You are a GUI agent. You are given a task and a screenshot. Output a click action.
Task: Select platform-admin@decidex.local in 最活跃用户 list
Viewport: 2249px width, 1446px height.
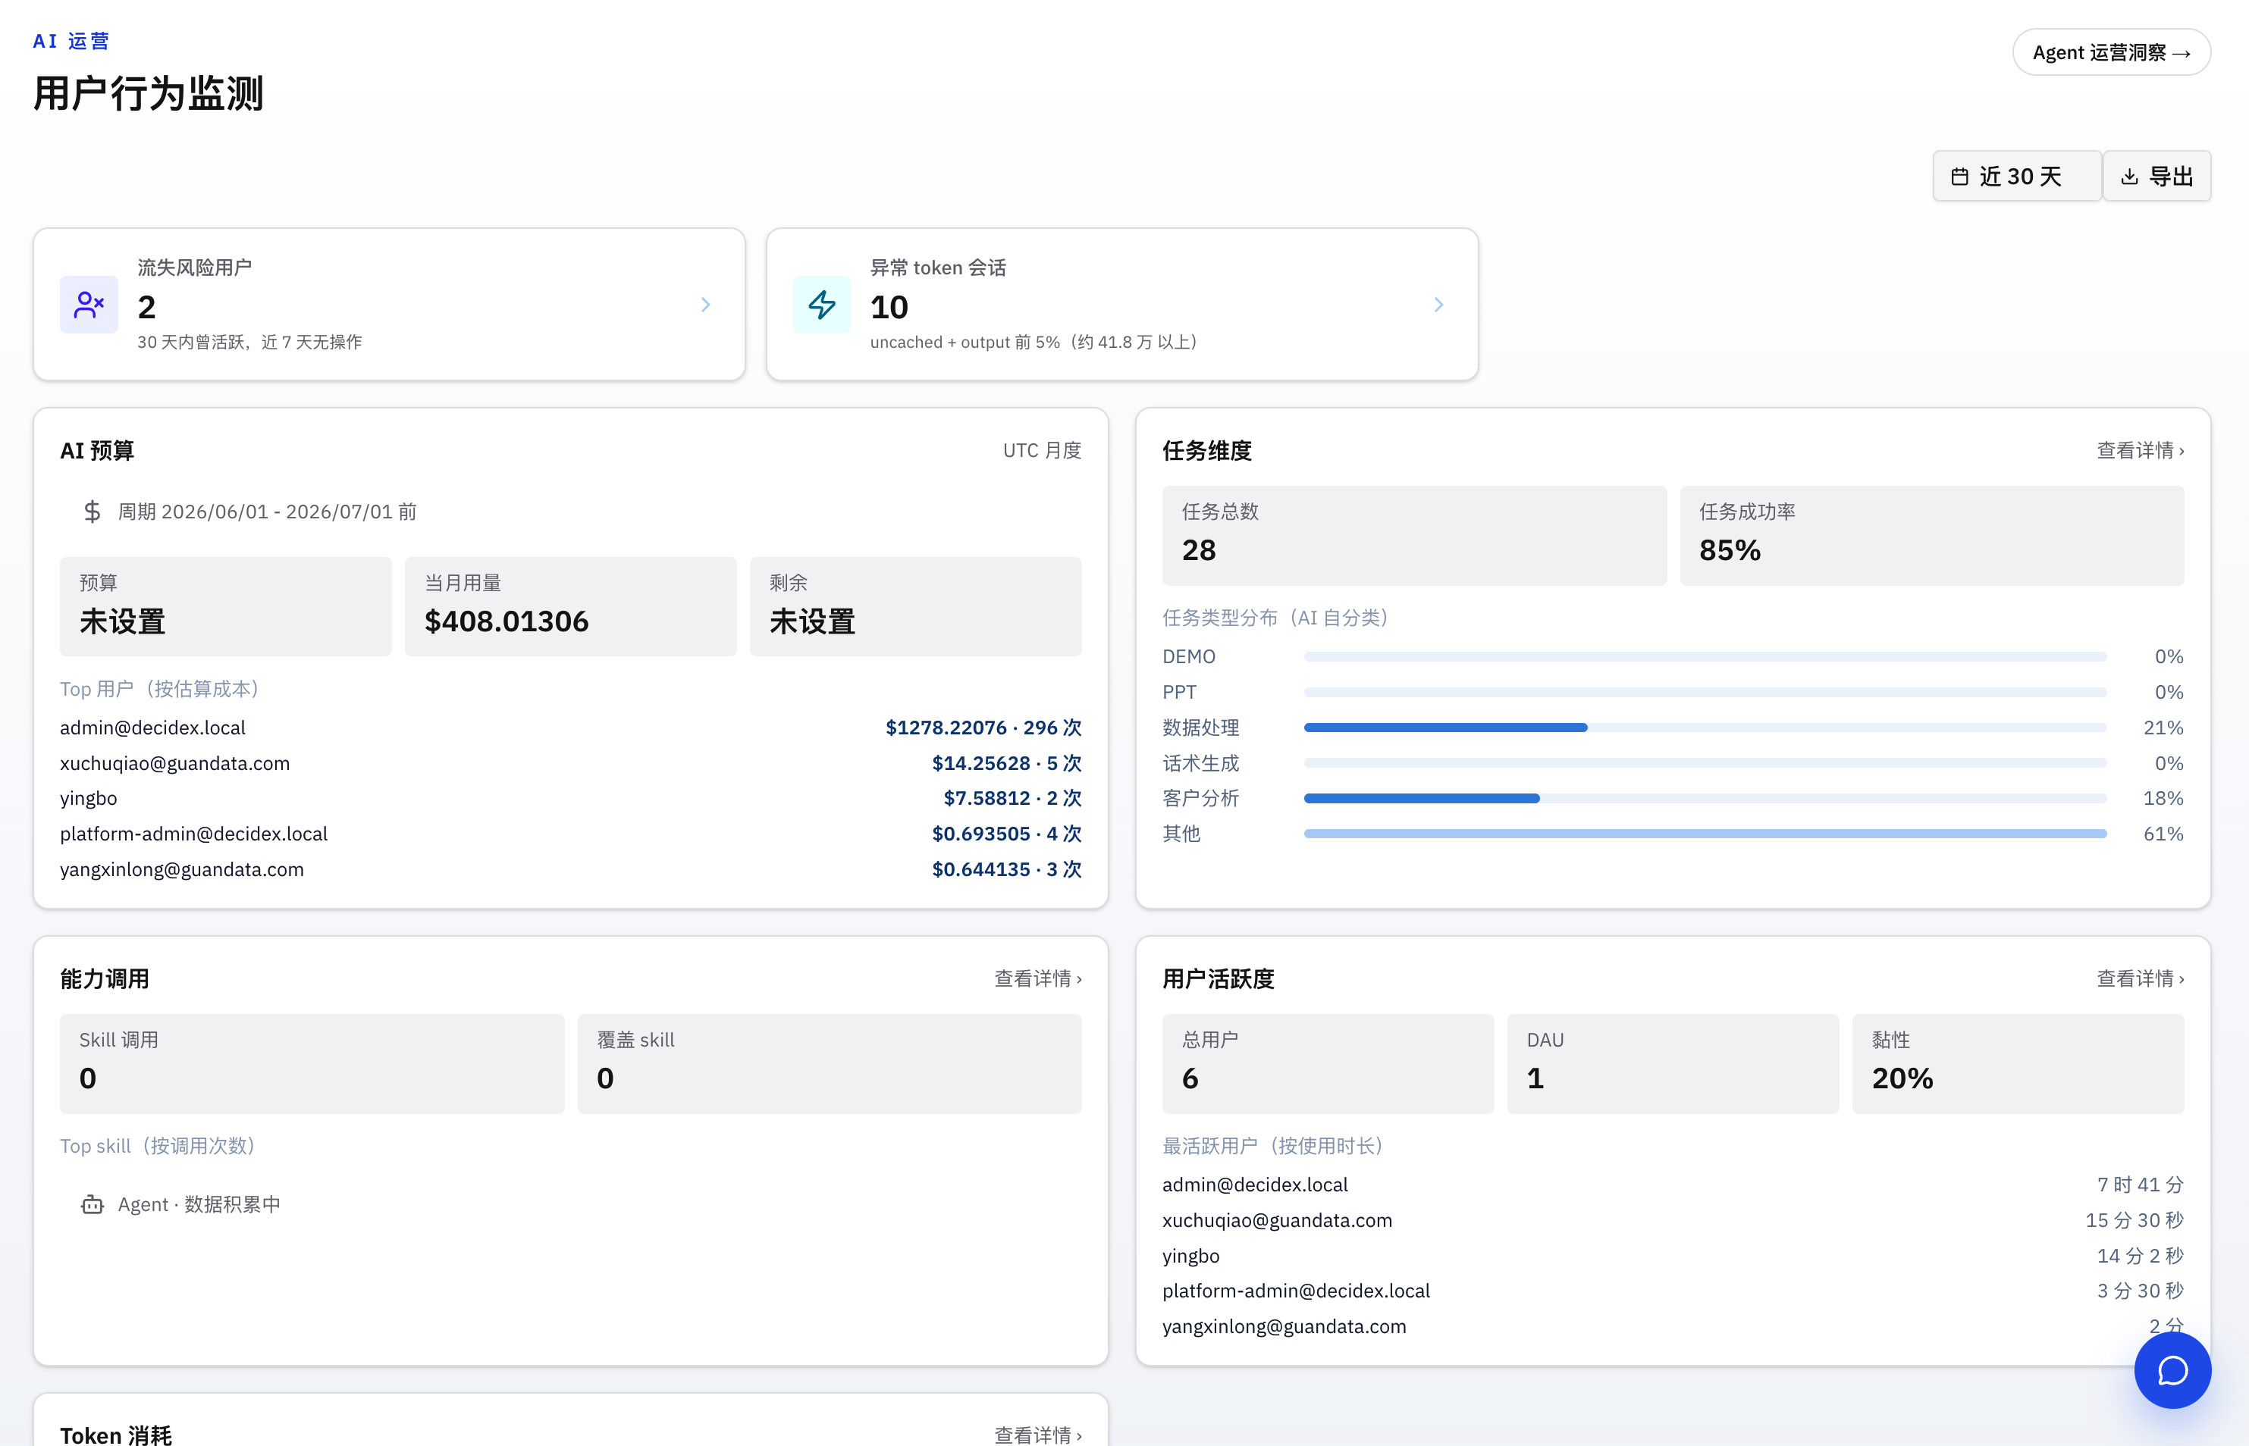[x=1297, y=1291]
